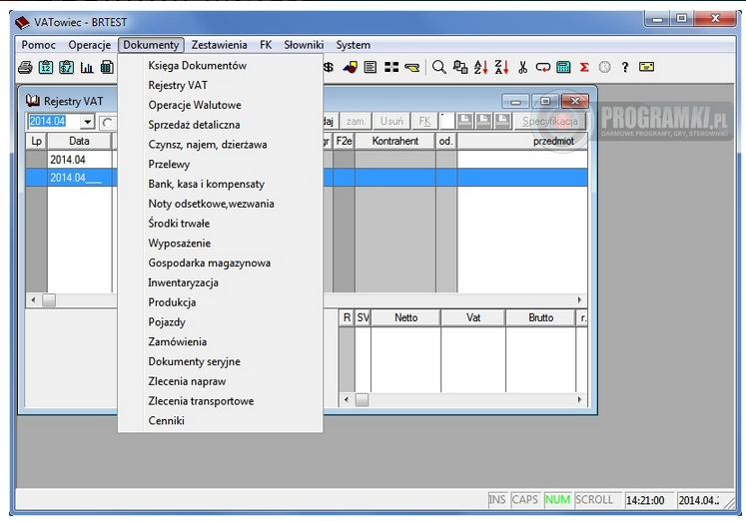Choose Bank, kasa i kompensaty

(221, 184)
